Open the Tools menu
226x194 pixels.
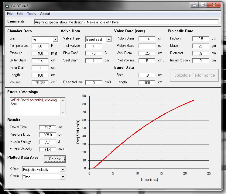tap(31, 14)
